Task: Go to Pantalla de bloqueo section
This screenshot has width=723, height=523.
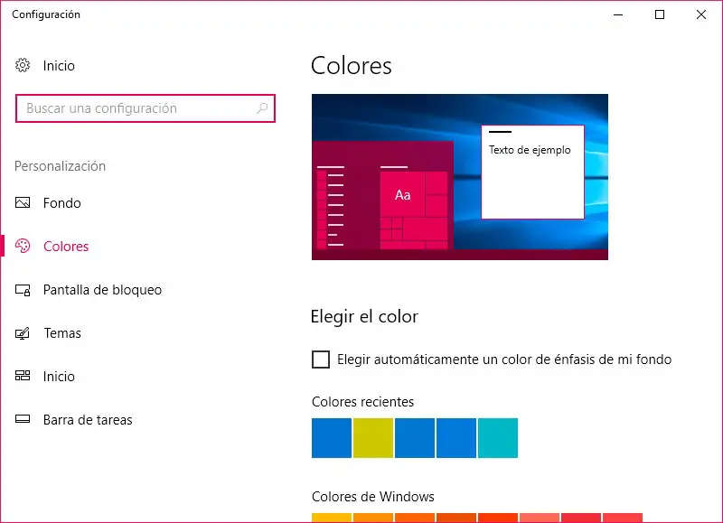Action: pyautogui.click(x=102, y=290)
